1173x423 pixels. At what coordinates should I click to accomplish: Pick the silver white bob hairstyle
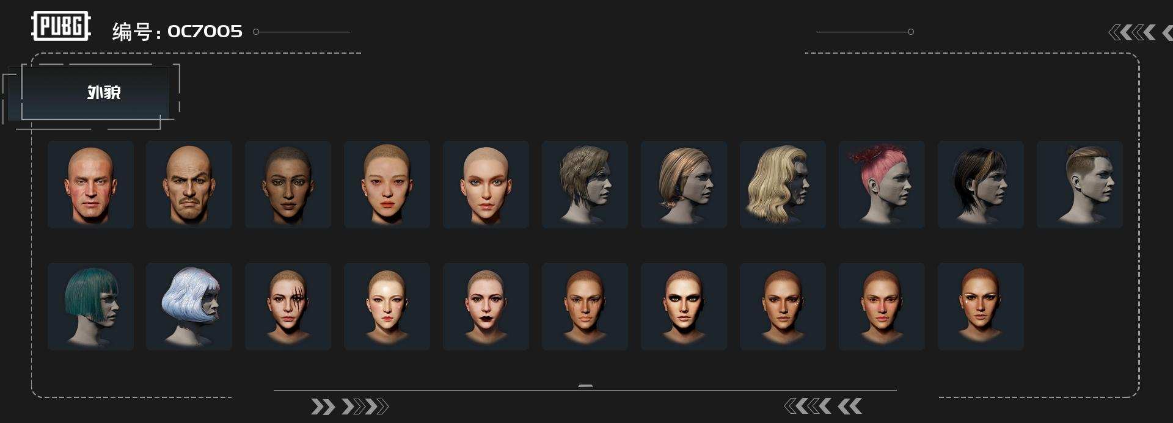coord(189,306)
